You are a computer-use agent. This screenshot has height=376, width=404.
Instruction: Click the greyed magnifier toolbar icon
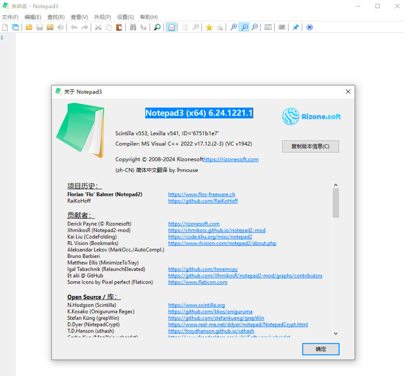(196, 27)
